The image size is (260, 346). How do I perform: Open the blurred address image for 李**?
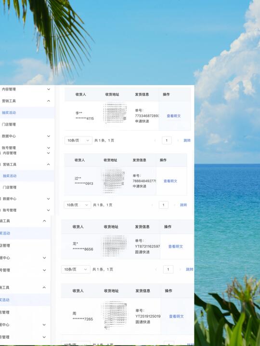[115, 113]
